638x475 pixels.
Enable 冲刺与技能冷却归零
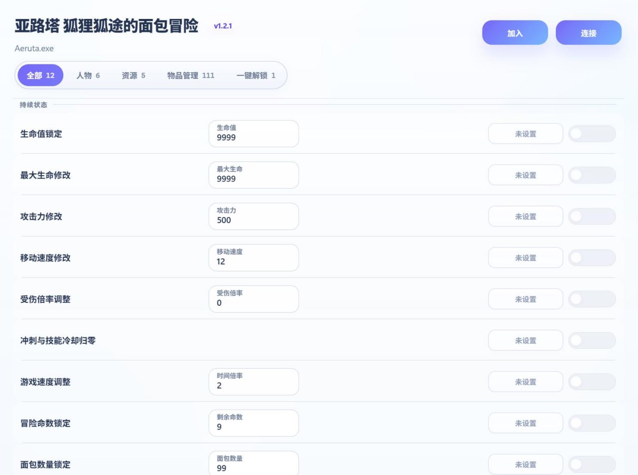tap(592, 340)
